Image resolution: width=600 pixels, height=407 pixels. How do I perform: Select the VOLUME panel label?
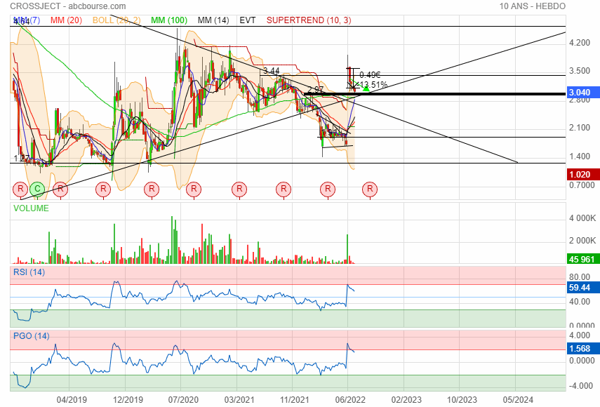[x=31, y=208]
